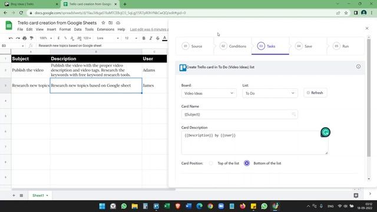Go to the 02 Conditions step tab
This screenshot has height=212, width=377.
pos(233,46)
